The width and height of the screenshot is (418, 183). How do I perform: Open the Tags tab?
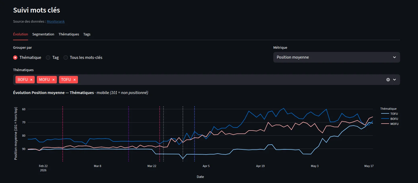(x=87, y=34)
